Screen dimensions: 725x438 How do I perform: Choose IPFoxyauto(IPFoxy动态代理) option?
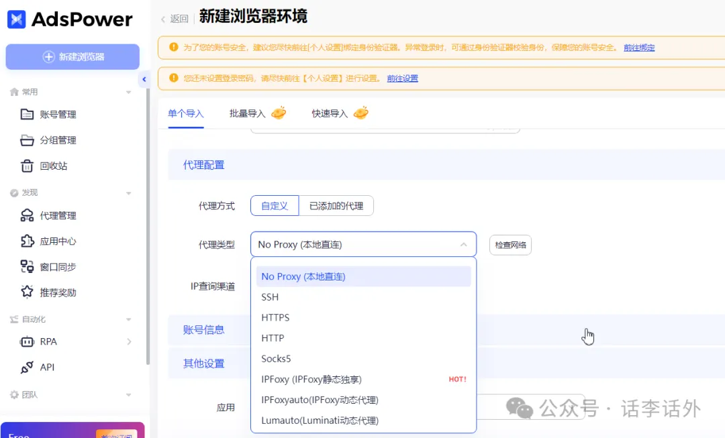363,400
